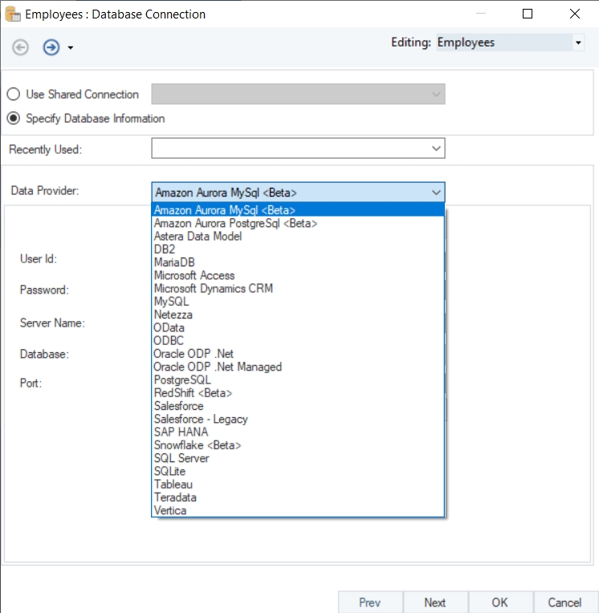Click the forward navigation arrow icon
Screen dimensions: 599x613
51,47
